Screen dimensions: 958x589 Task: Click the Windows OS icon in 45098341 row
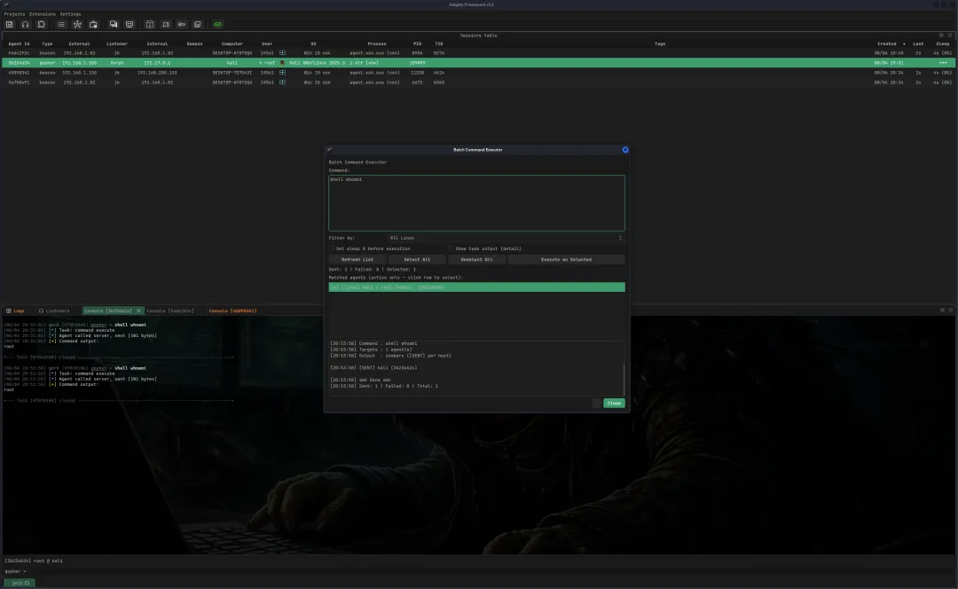(282, 73)
